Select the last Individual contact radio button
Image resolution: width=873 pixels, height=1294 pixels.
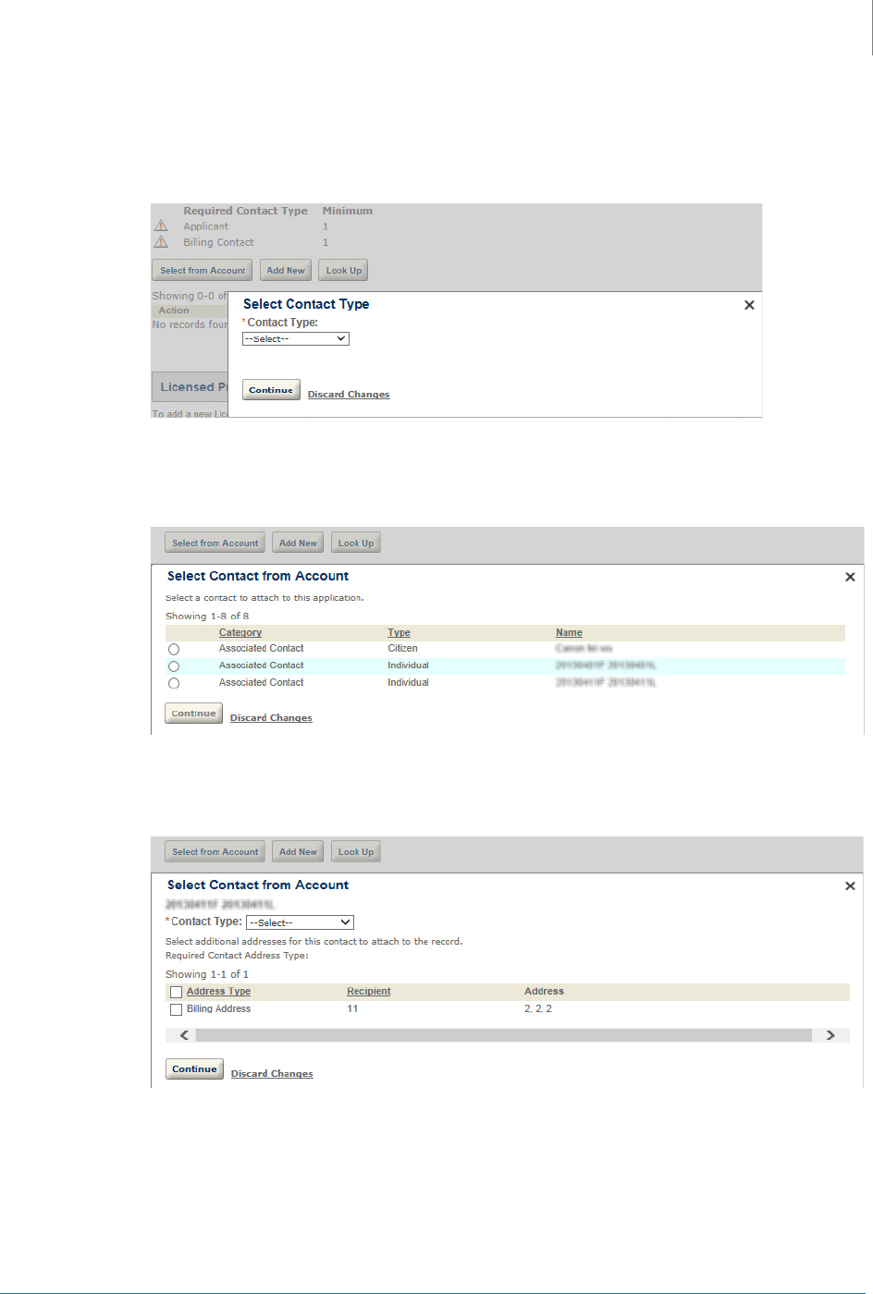(x=174, y=683)
